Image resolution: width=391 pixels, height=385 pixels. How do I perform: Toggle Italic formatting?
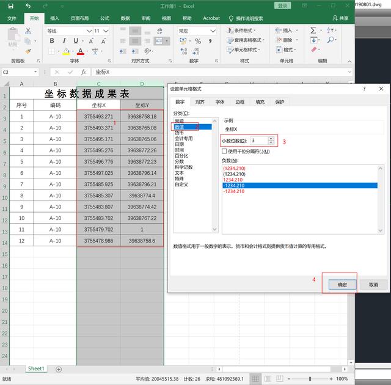pyautogui.click(x=64, y=41)
